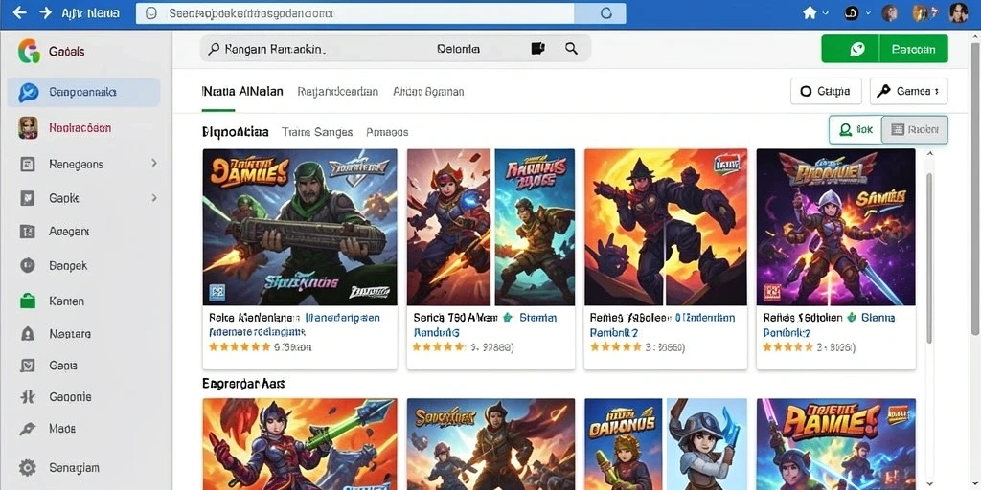The image size is (981, 490).
Task: Select the Pomaoes sub-tab
Action: [387, 132]
